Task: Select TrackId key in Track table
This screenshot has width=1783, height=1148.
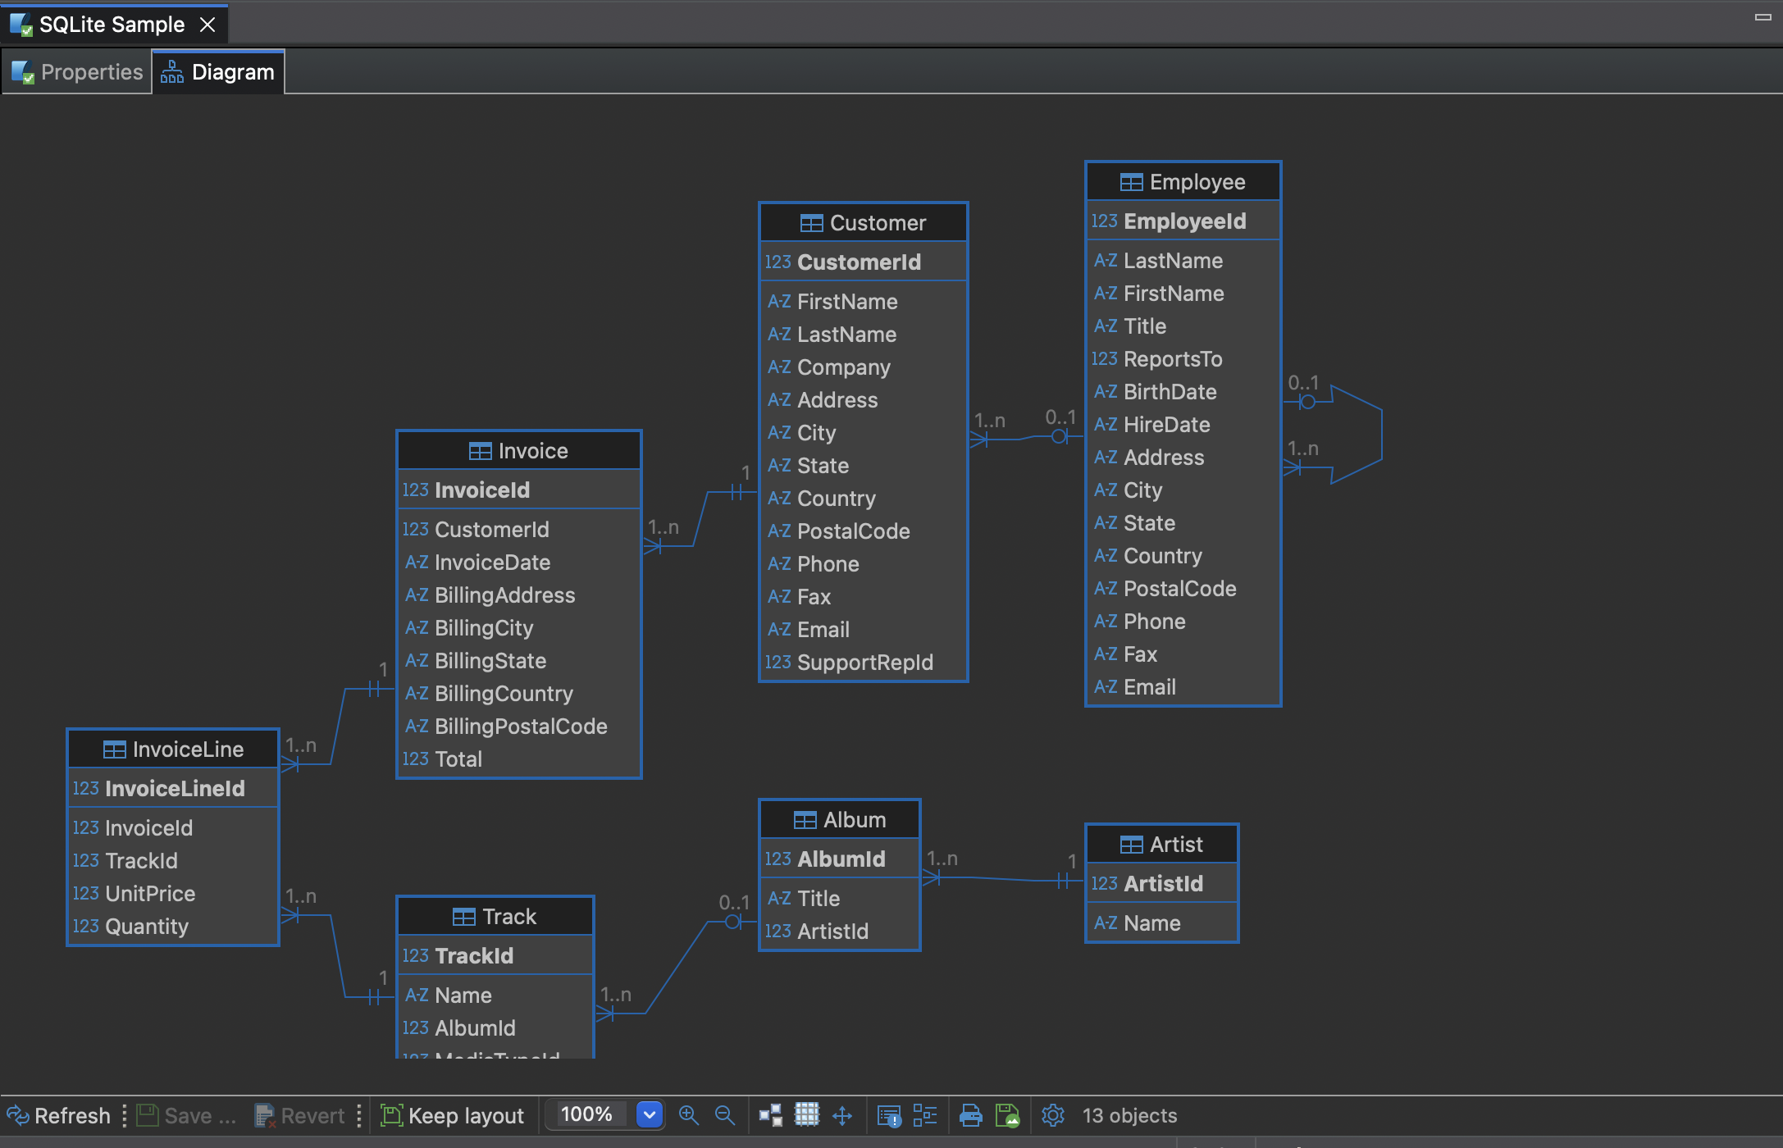Action: tap(495, 956)
